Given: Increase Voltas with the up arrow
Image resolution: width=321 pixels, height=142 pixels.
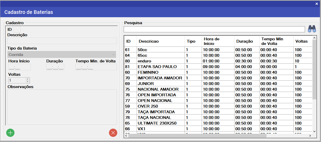Looking at the screenshot, I should [28, 79].
